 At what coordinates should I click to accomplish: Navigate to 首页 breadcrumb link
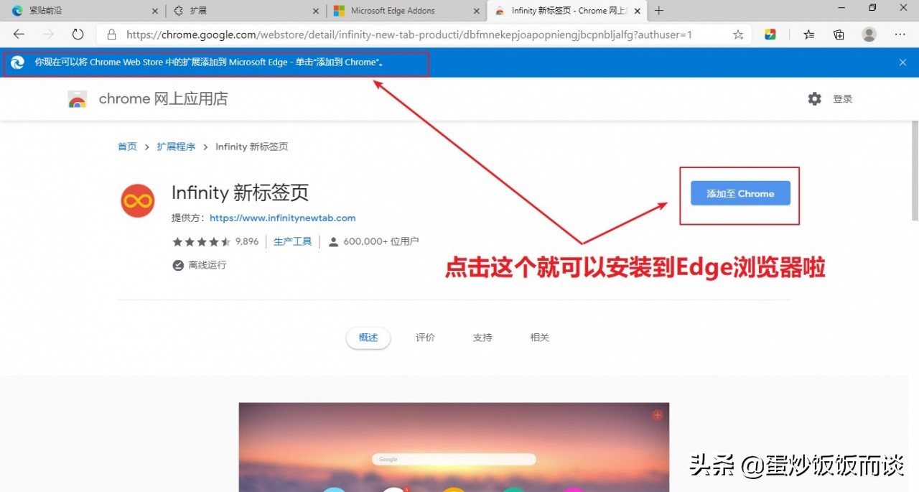pos(126,146)
